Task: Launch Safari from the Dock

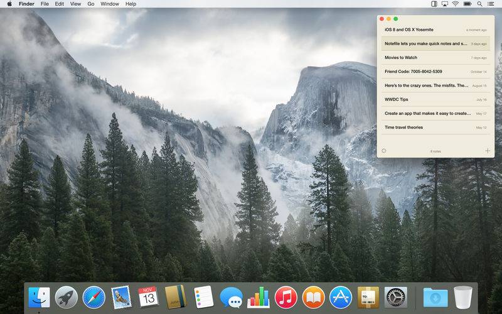Action: (93, 296)
